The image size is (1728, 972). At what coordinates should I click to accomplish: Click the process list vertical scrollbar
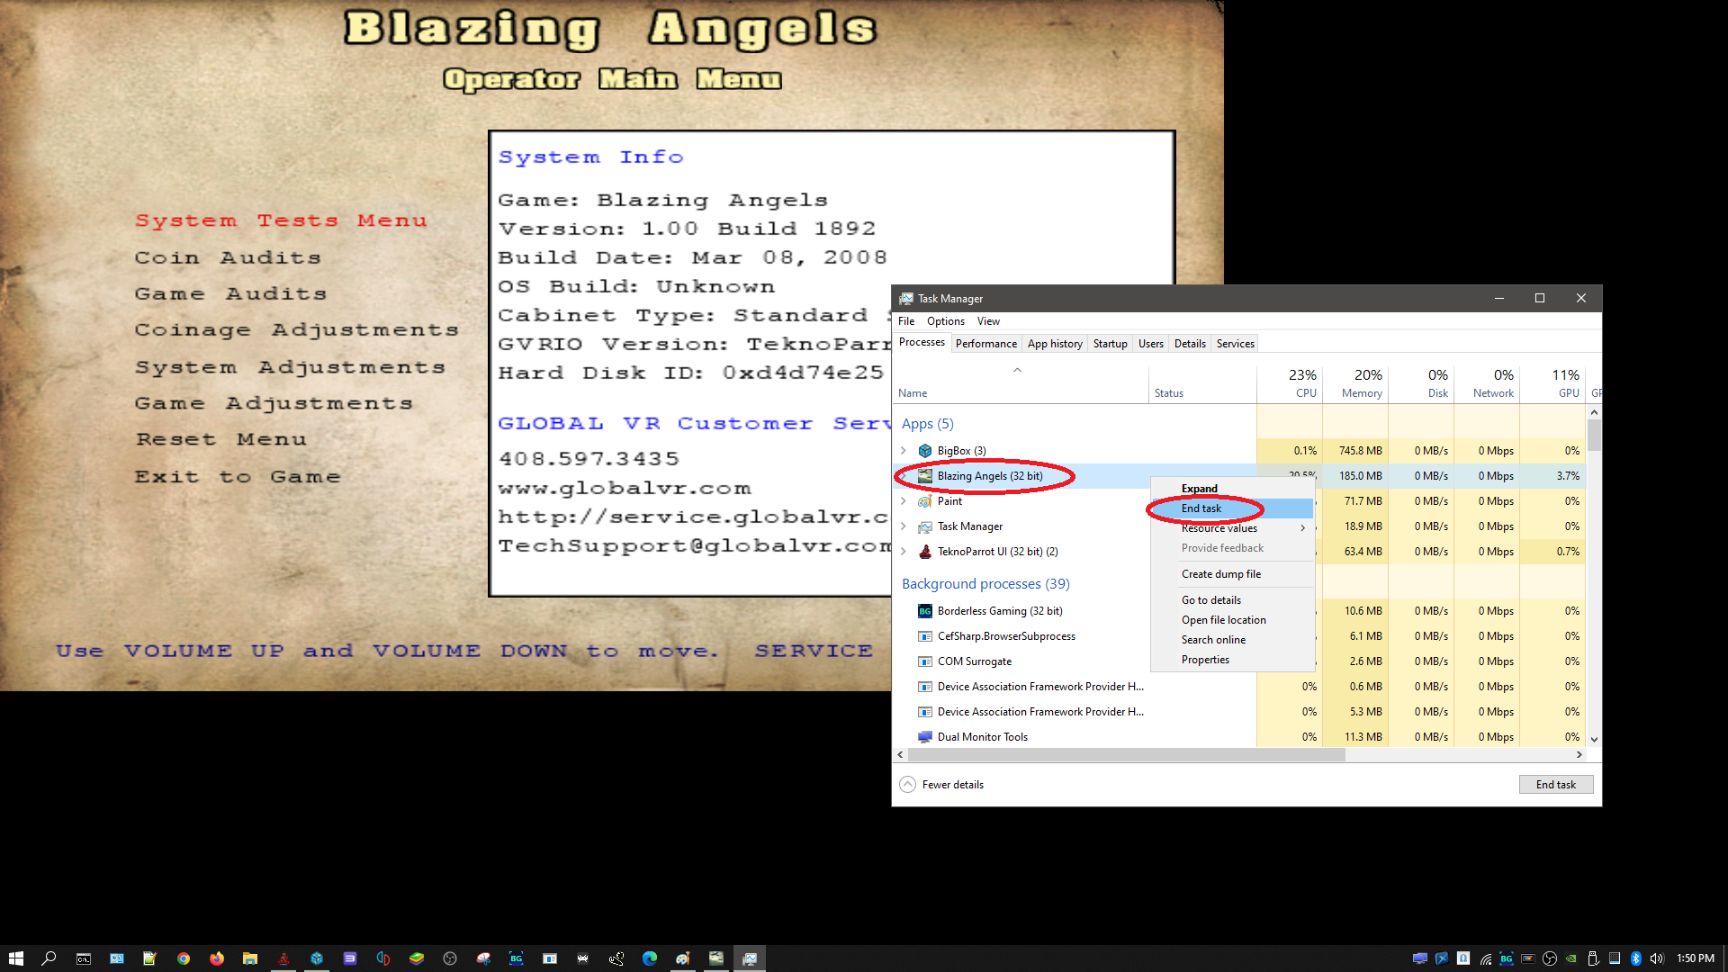click(x=1594, y=576)
